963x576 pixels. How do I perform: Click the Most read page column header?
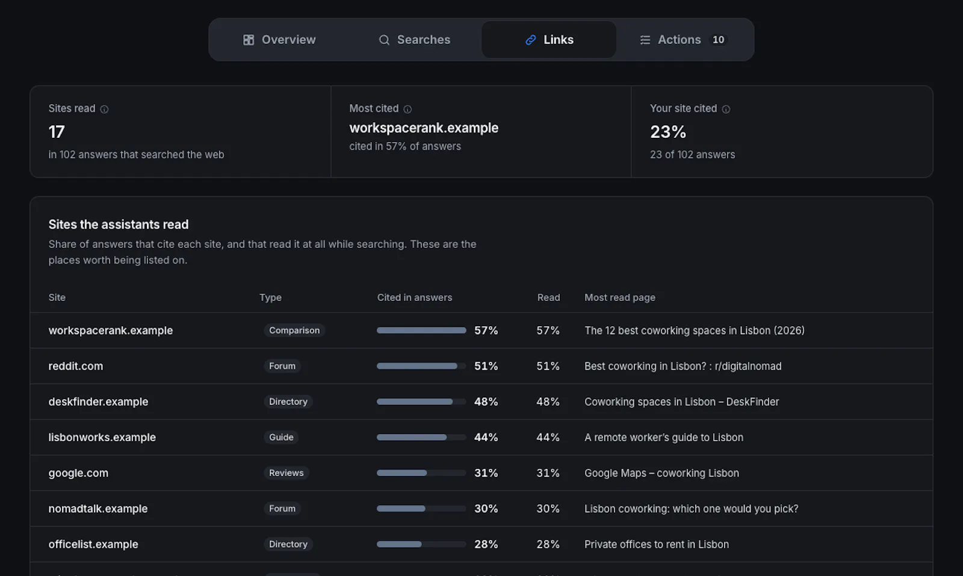pos(620,297)
